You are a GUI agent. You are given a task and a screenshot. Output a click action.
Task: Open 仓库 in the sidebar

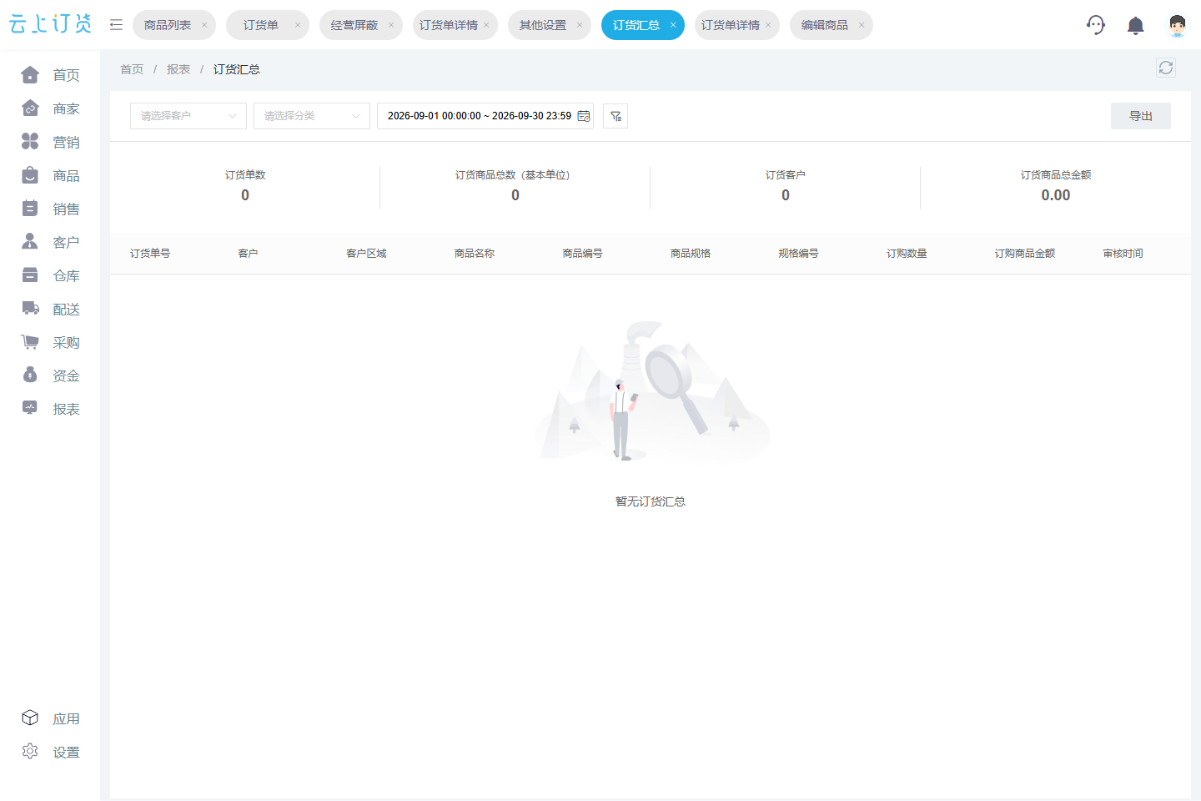click(50, 275)
